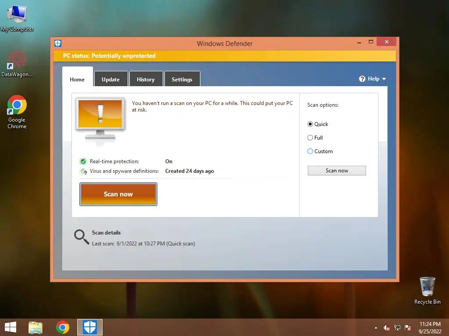Click the green Real-time protection check icon

[83, 161]
